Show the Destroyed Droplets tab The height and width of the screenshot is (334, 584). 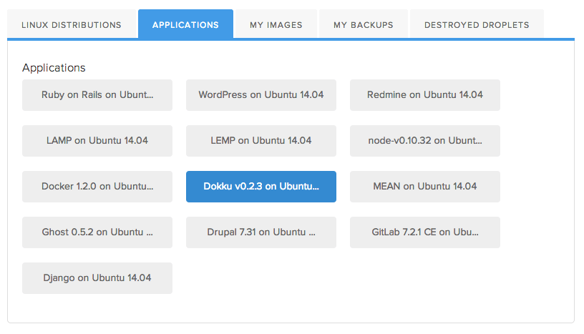tap(477, 24)
